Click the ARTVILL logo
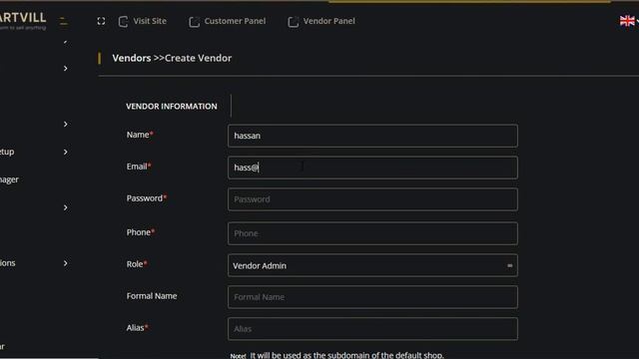The height and width of the screenshot is (359, 639). click(23, 20)
